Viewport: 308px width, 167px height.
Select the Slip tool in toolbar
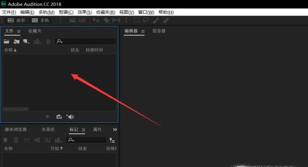pyautogui.click(x=116, y=20)
